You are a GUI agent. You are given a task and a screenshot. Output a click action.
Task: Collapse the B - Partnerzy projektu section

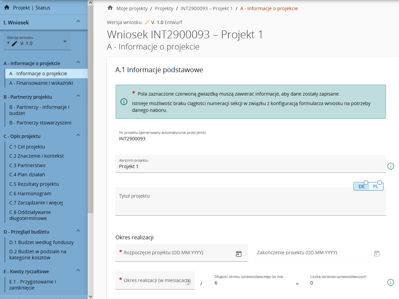78,96
